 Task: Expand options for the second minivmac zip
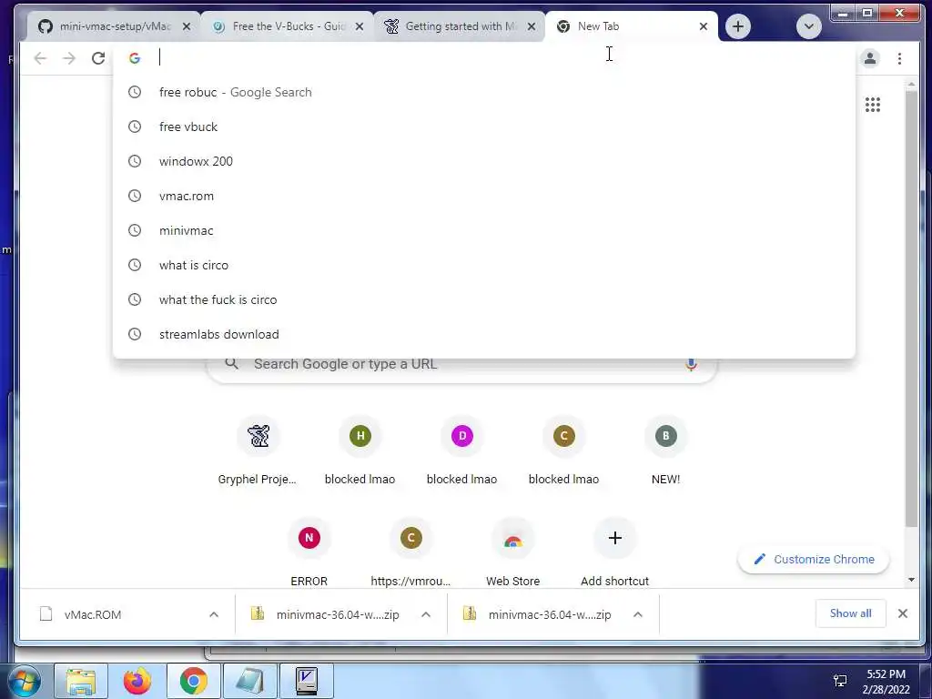tap(638, 614)
